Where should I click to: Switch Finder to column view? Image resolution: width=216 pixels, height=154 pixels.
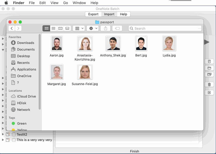60,28
